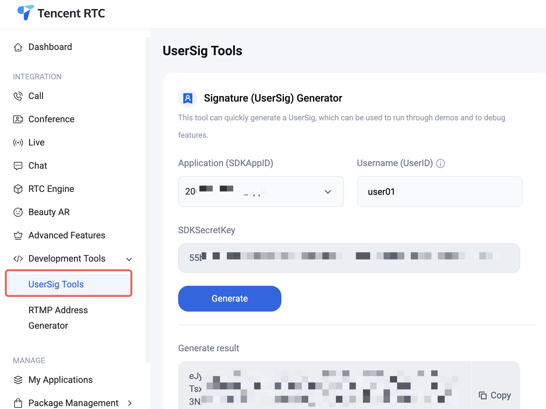This screenshot has width=546, height=409.
Task: Copy the generated UserSig result
Action: pyautogui.click(x=495, y=395)
